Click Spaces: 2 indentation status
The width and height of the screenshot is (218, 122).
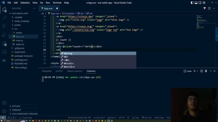[x=112, y=118]
